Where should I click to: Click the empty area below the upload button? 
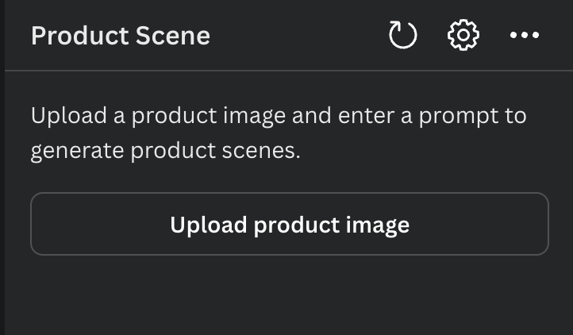[x=290, y=295]
